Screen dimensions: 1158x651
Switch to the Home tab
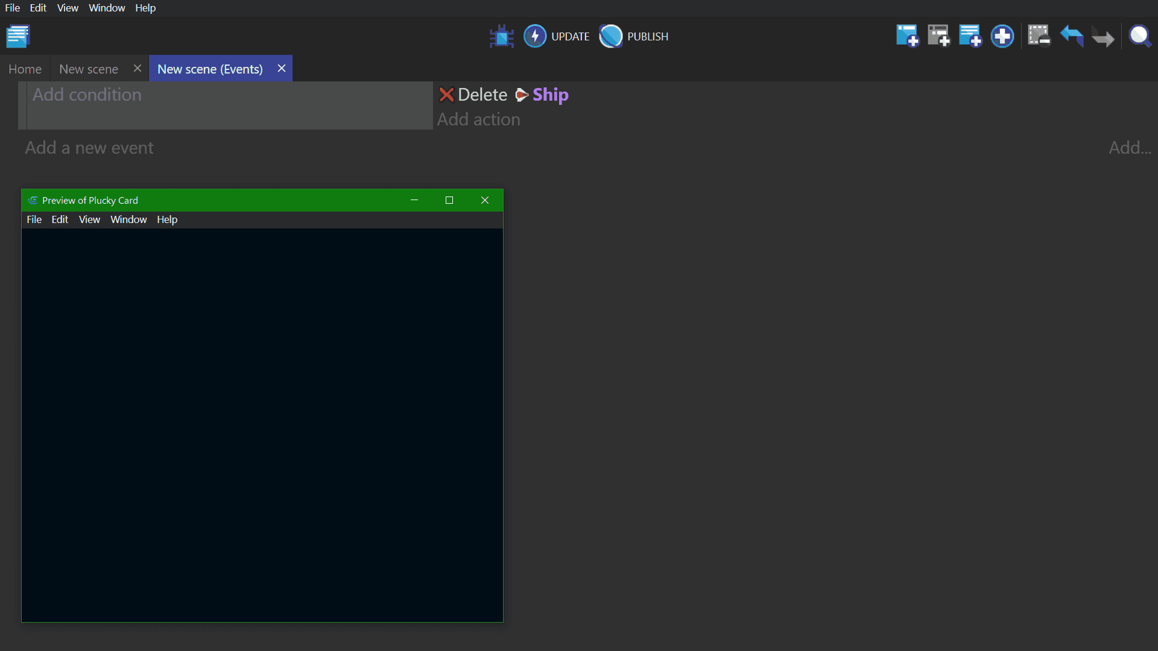click(25, 69)
